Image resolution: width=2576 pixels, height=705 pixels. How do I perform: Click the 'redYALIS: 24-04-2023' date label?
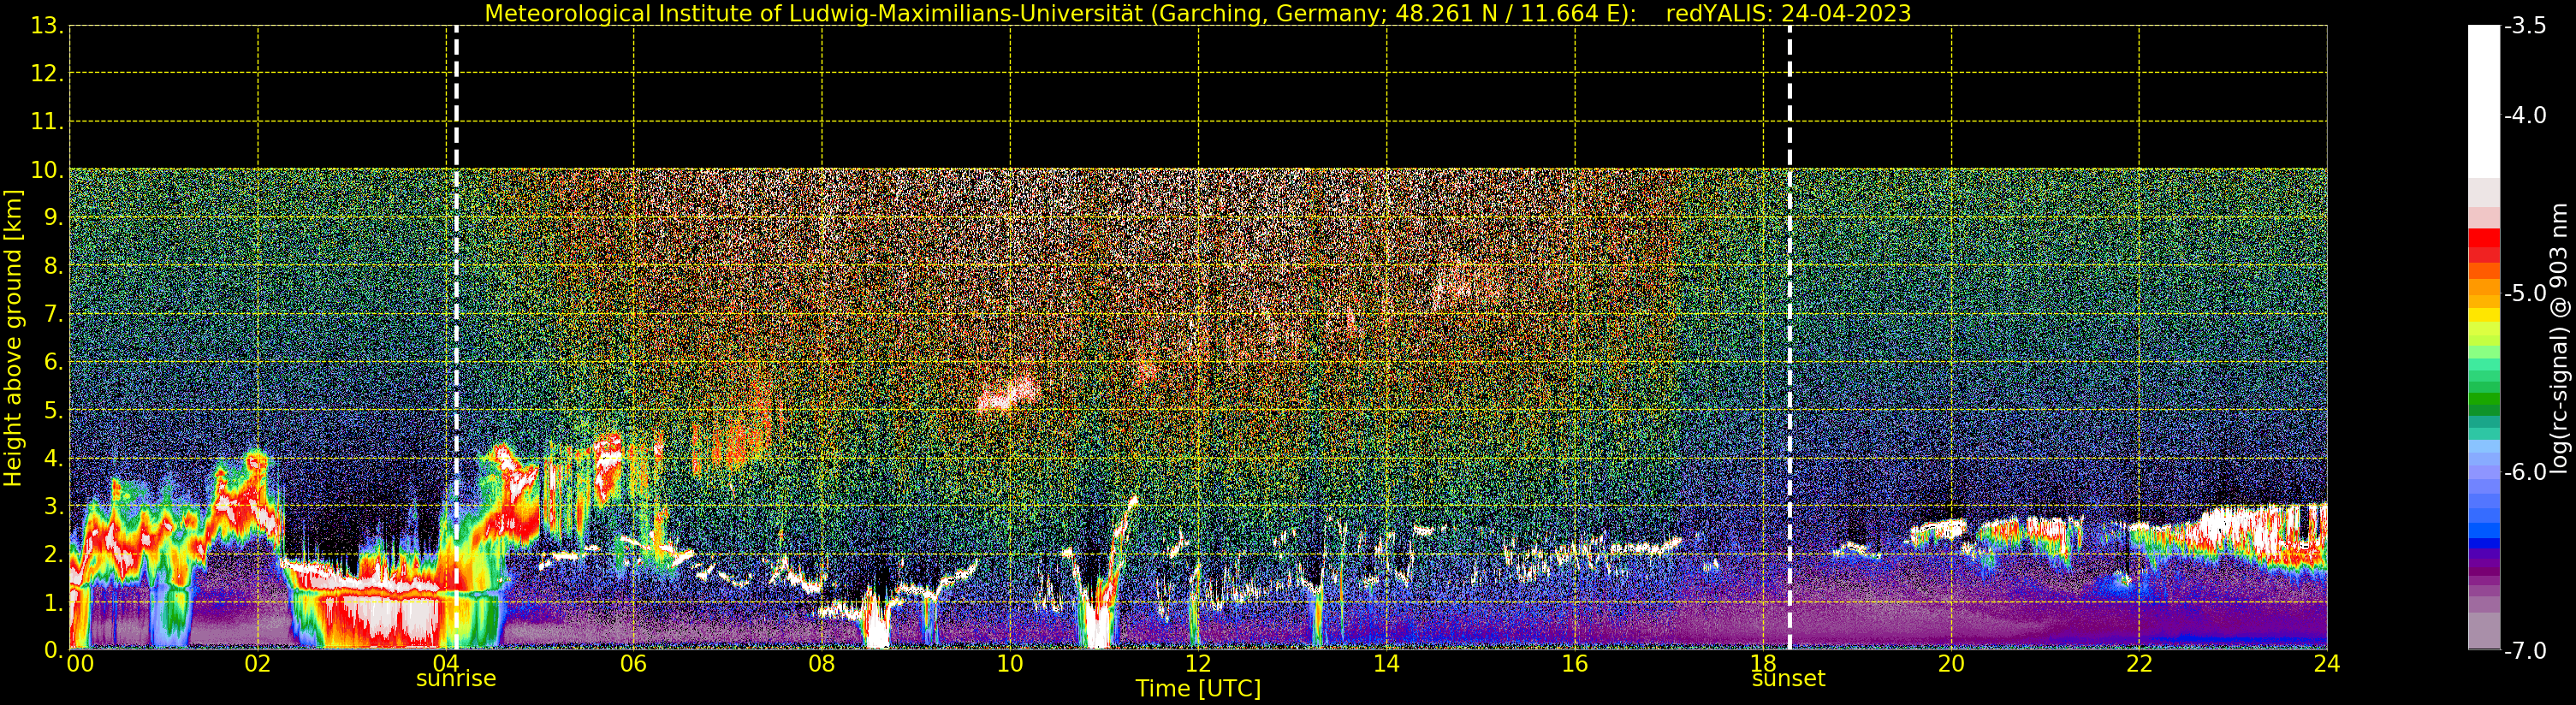[1788, 13]
